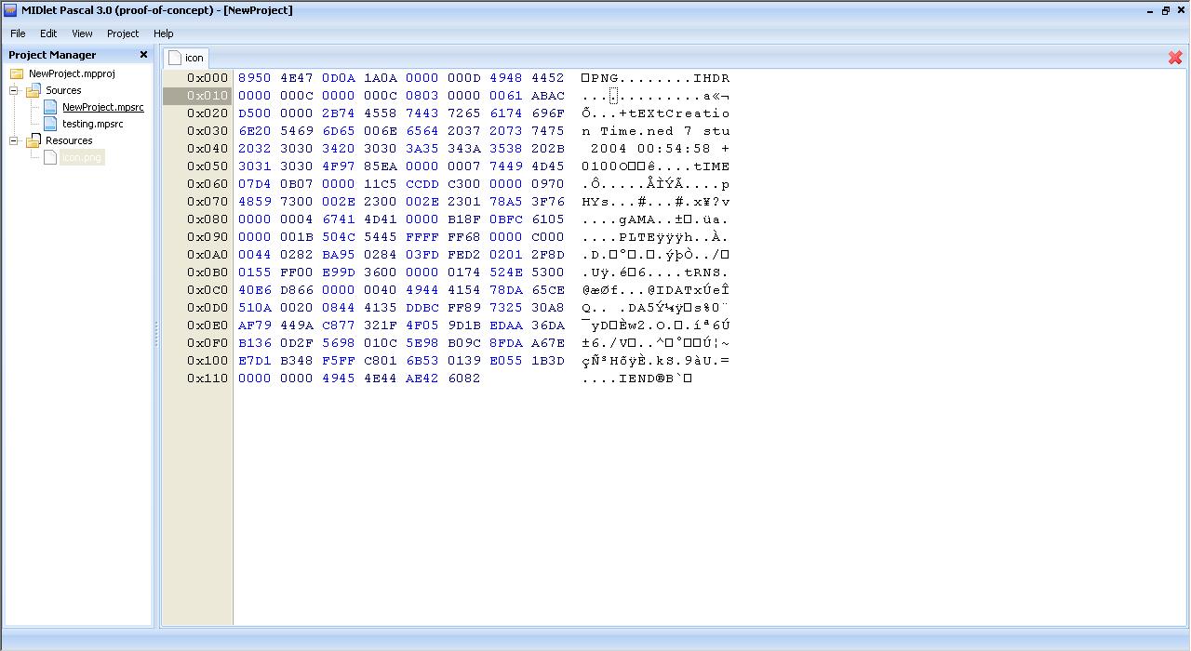This screenshot has width=1191, height=651.
Task: Click the Resources folder icon
Action: (x=33, y=140)
